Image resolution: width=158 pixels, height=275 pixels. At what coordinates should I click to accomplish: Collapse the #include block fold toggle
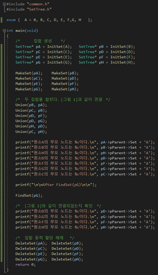pyautogui.click(x=5, y=4)
